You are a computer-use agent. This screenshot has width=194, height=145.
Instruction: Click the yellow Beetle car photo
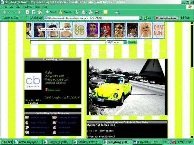(x=127, y=87)
